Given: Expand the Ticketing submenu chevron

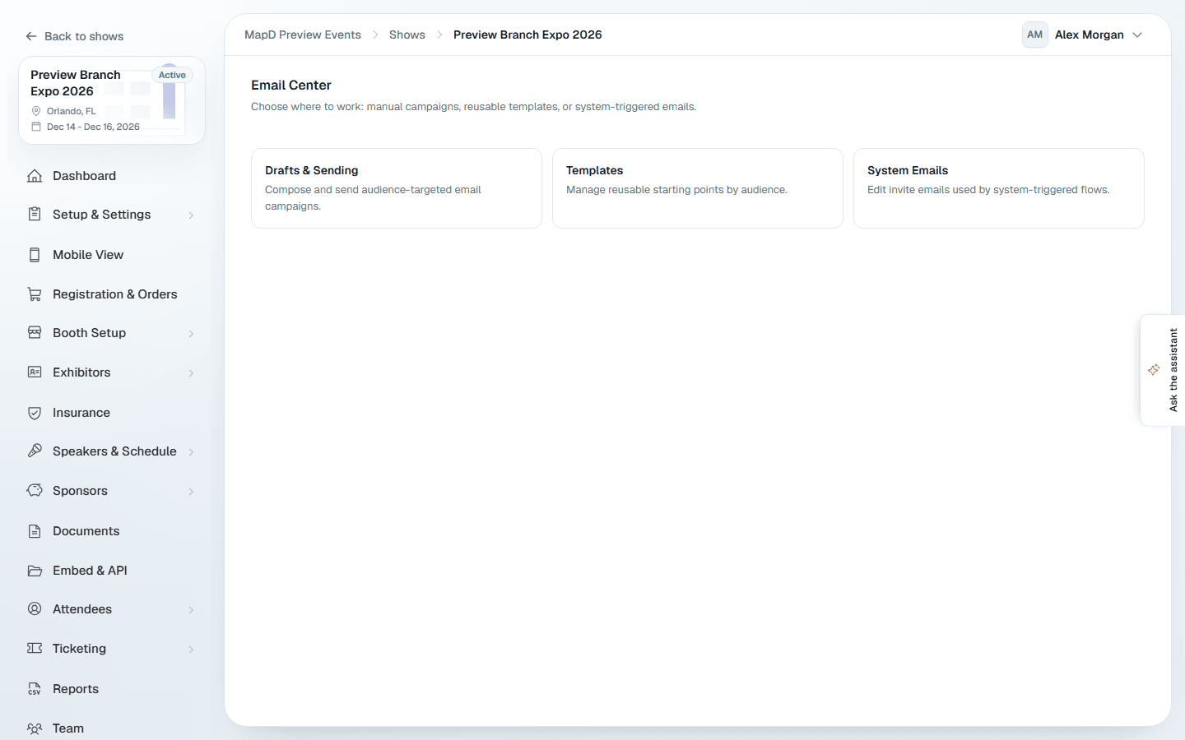Looking at the screenshot, I should [191, 650].
